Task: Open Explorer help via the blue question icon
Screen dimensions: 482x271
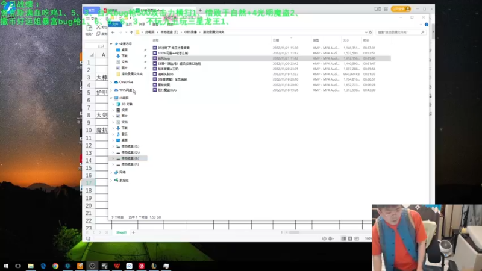Action: (427, 25)
